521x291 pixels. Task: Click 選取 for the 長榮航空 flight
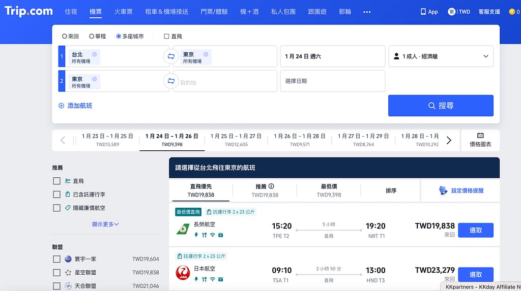tap(476, 230)
